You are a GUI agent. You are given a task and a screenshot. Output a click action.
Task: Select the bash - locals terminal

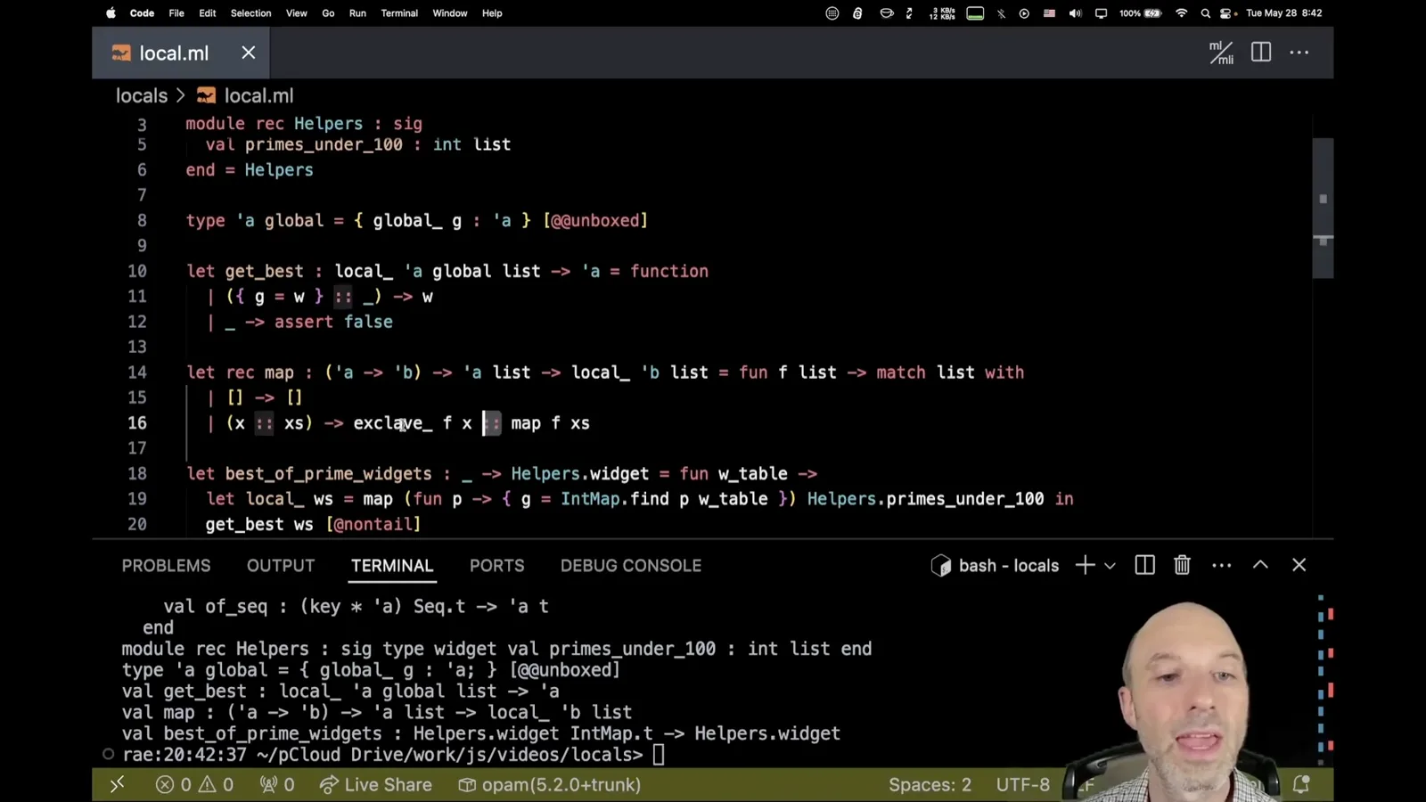996,565
